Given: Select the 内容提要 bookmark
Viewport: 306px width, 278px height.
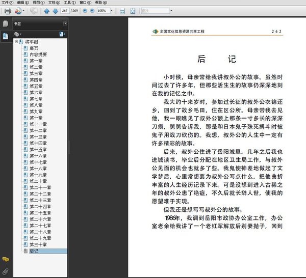Looking at the screenshot, I should (x=38, y=54).
